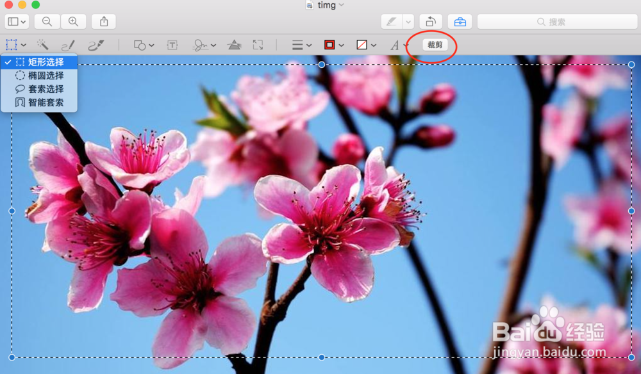The image size is (641, 374).
Task: Choose 套索选择 from the selection menu
Action: [x=39, y=89]
